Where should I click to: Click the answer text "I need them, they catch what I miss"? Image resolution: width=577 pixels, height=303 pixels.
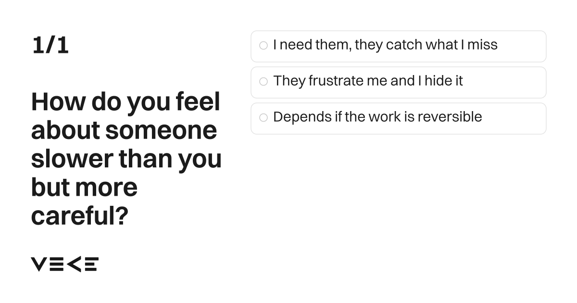pos(385,45)
